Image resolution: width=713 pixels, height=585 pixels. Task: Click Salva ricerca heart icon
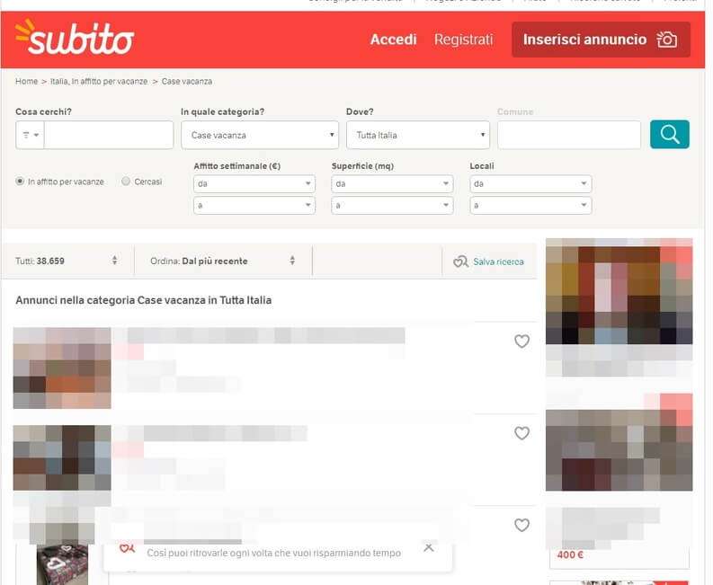point(460,261)
